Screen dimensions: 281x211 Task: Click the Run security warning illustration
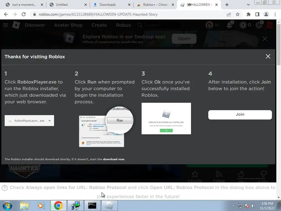pyautogui.click(x=106, y=127)
